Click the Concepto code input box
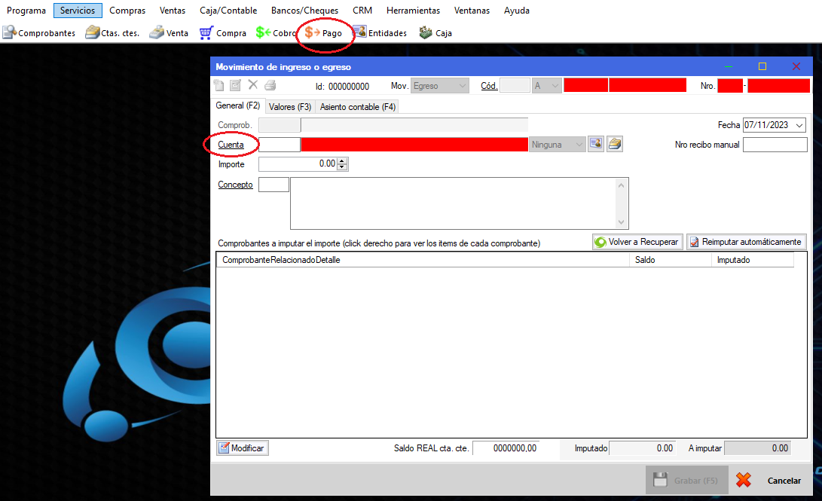 (x=274, y=185)
